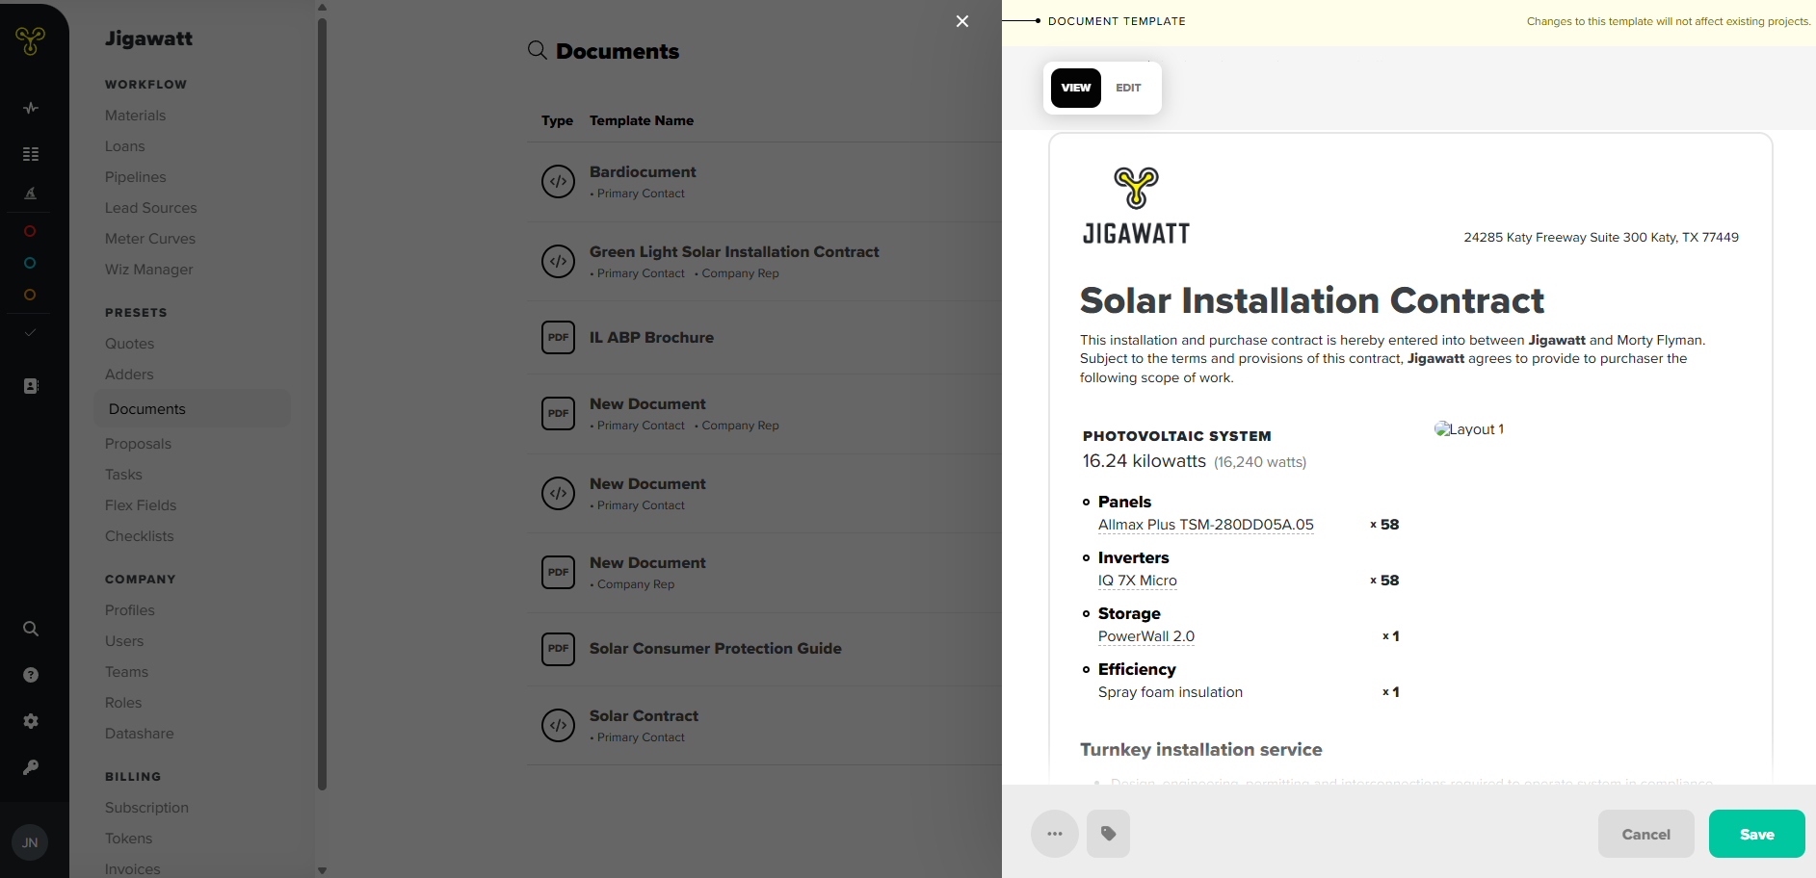Image resolution: width=1816 pixels, height=878 pixels.
Task: Open Checklists under Presets
Action: pyautogui.click(x=140, y=536)
